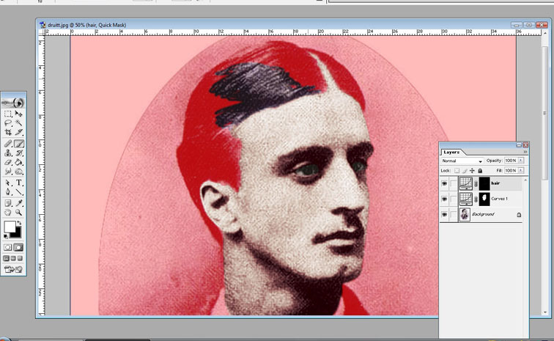The height and width of the screenshot is (341, 554).
Task: Select the hair layer mask thumbnail
Action: click(484, 183)
